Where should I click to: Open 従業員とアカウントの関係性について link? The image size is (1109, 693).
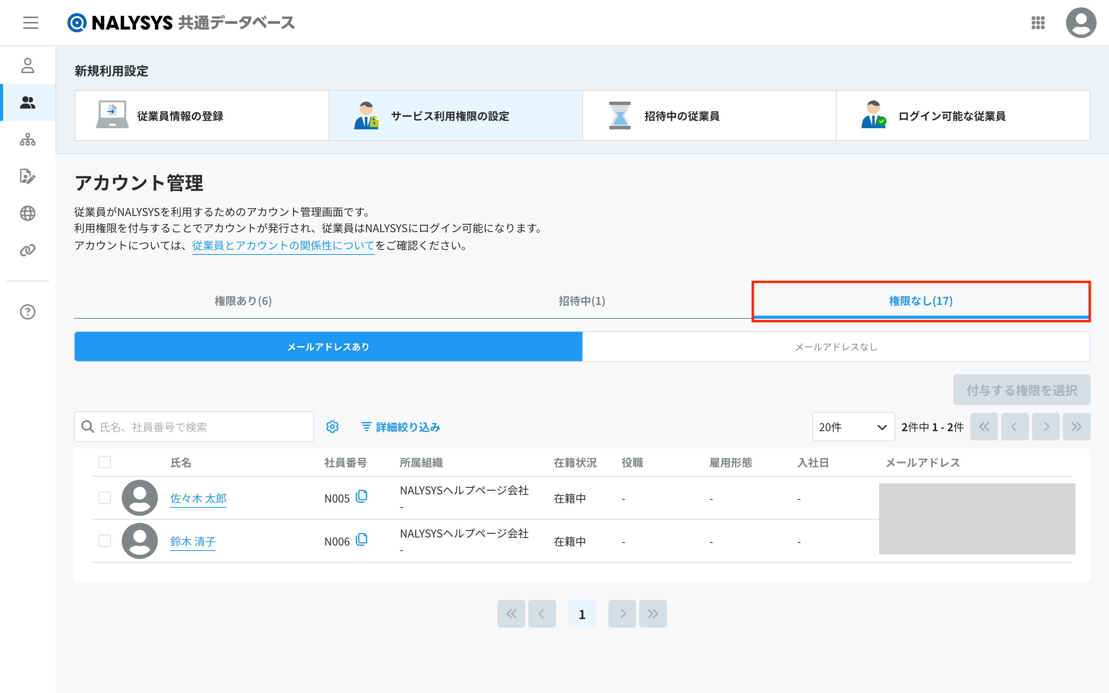point(283,246)
